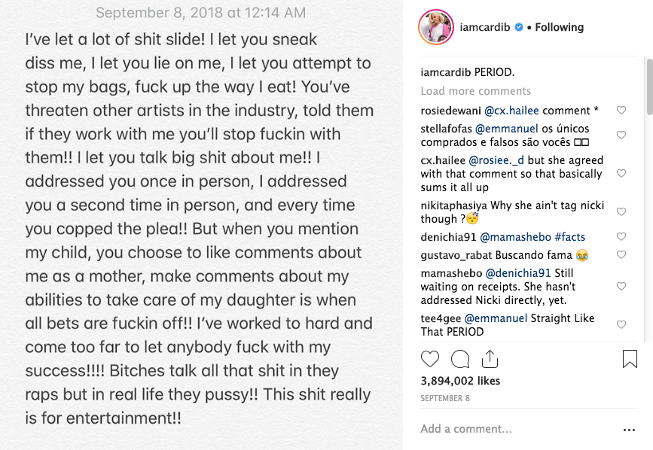Open the iamcardib username link in header
The width and height of the screenshot is (653, 450).
click(x=484, y=27)
